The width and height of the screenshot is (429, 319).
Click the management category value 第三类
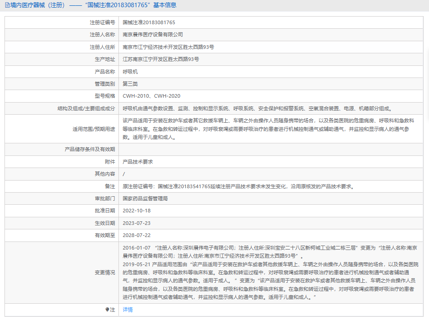coord(130,84)
